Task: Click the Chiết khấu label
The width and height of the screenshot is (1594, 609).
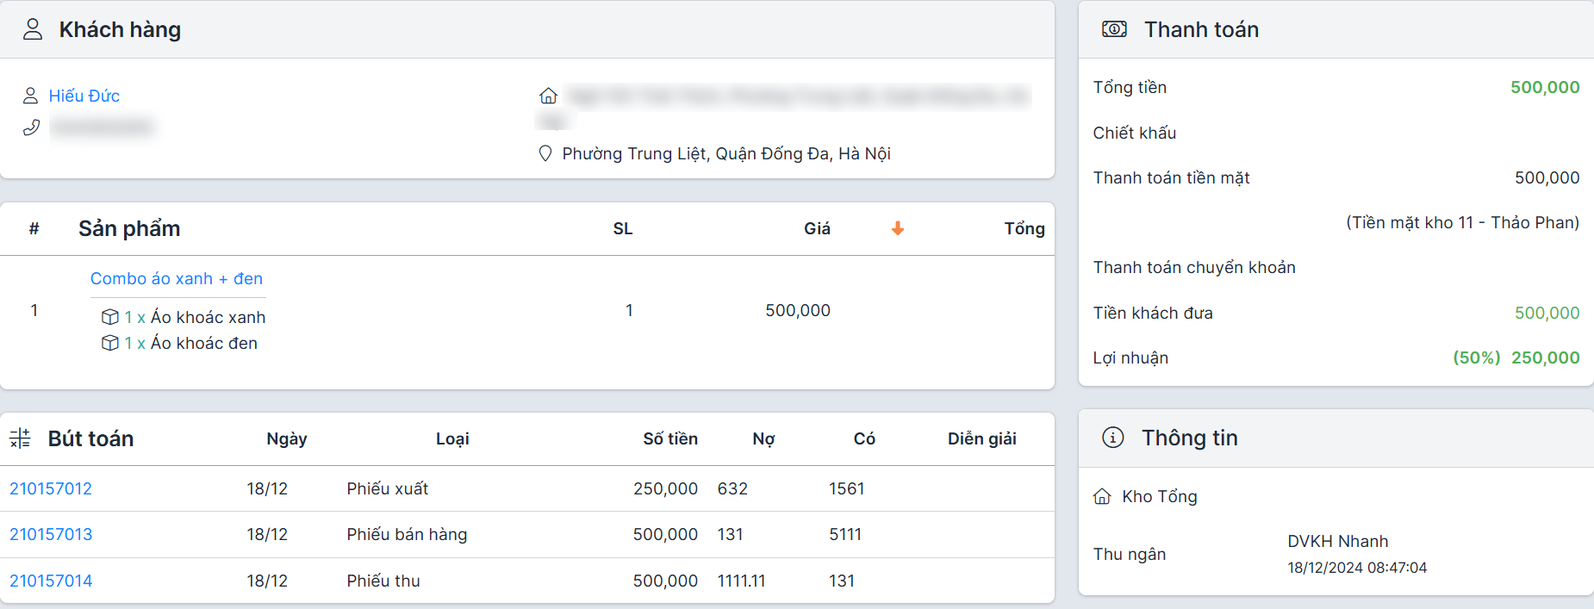Action: pyautogui.click(x=1135, y=133)
